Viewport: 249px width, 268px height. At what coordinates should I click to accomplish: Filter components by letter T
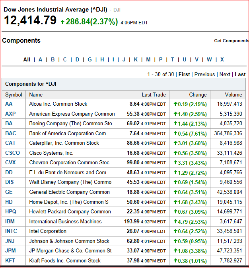(173, 59)
